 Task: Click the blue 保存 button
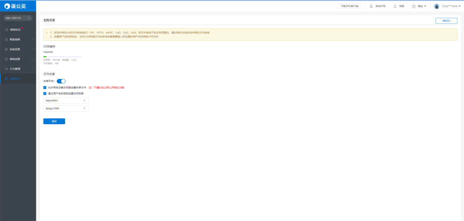(54, 121)
